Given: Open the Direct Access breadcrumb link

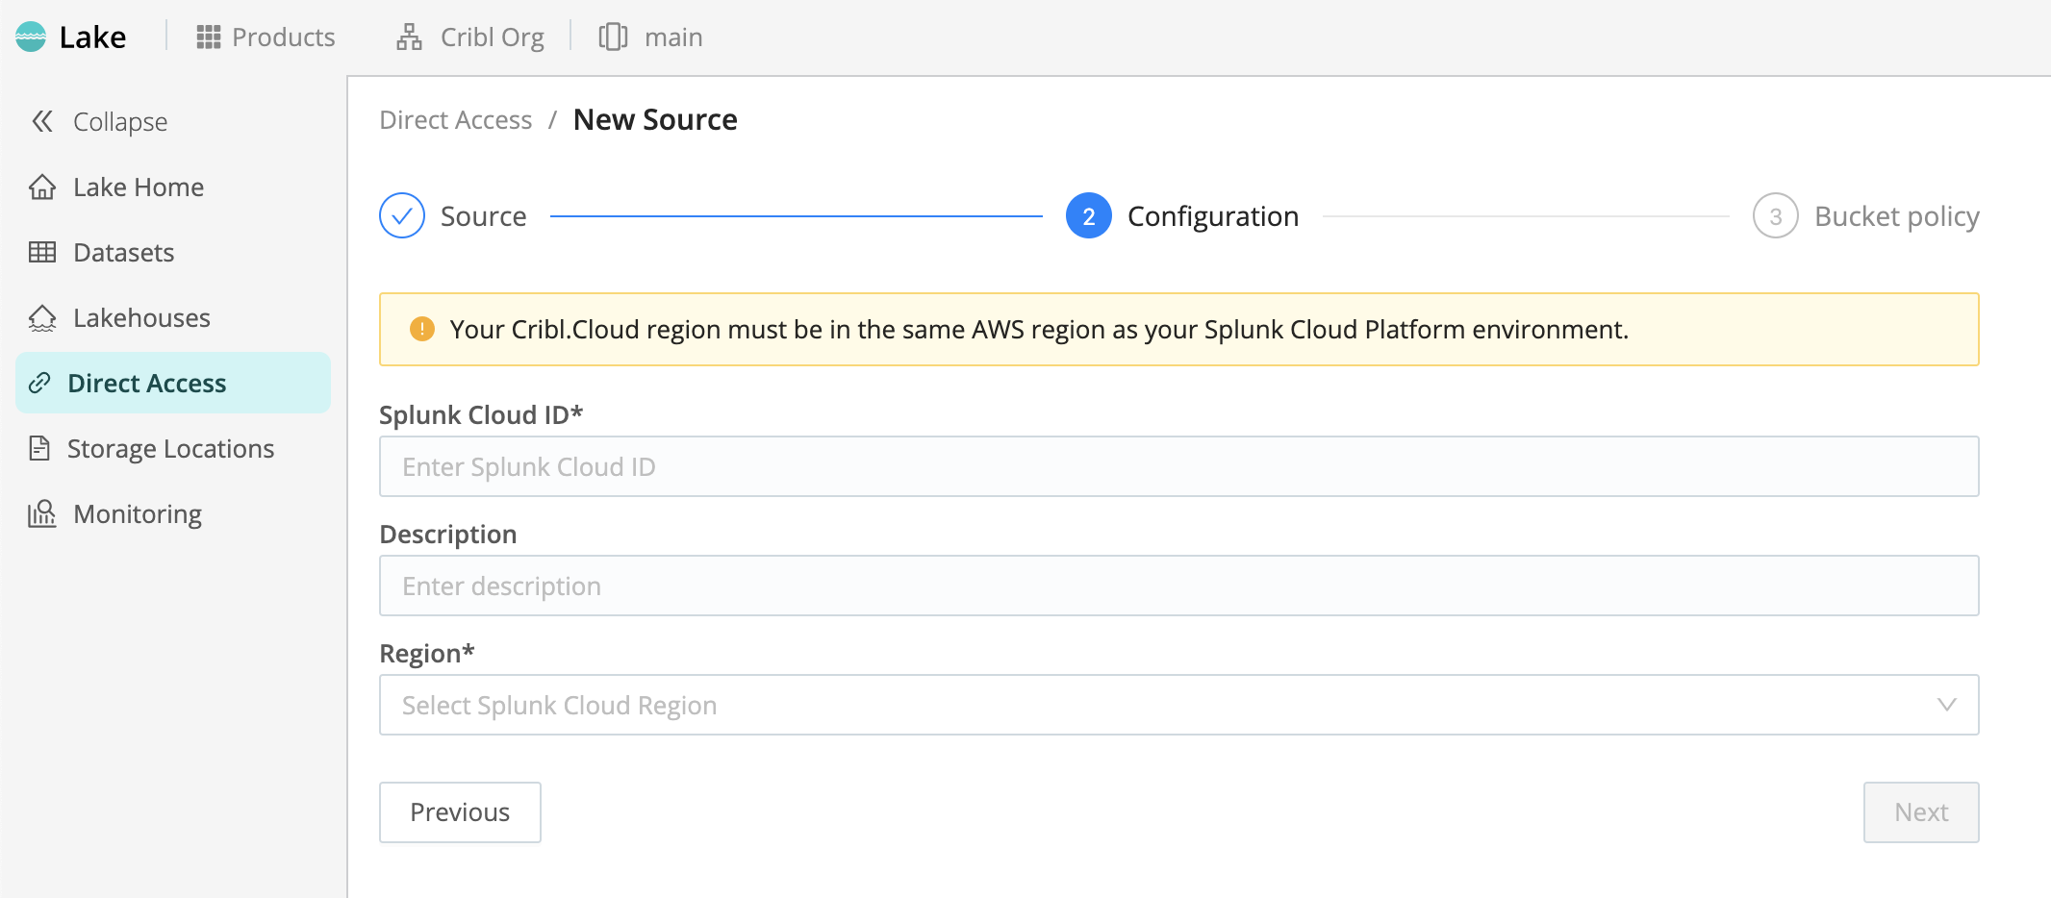Looking at the screenshot, I should click(455, 119).
